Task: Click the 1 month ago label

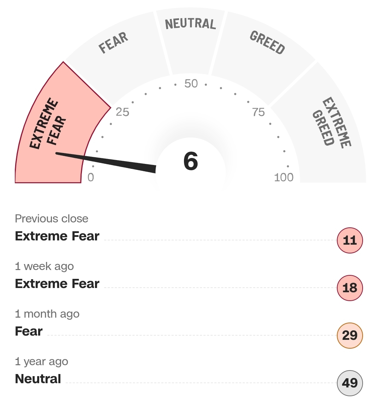Action: [x=47, y=314]
